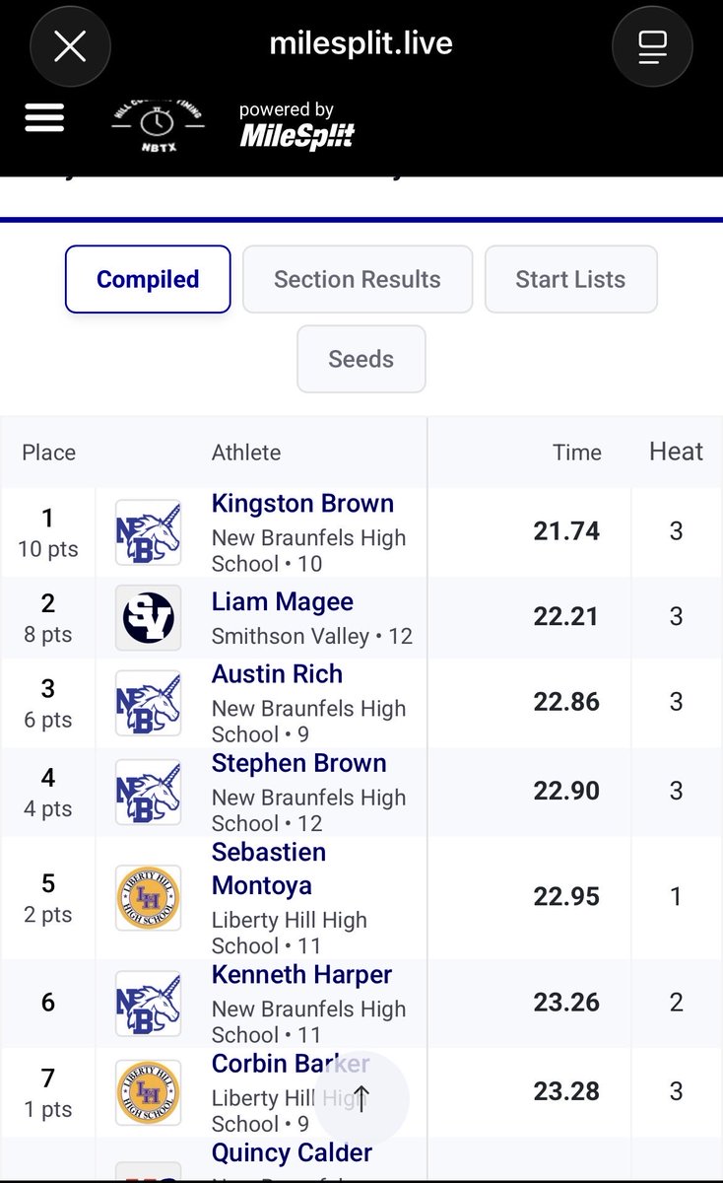
Task: Tap New Braunfels logo beside Kenneth Harper
Action: [149, 1004]
